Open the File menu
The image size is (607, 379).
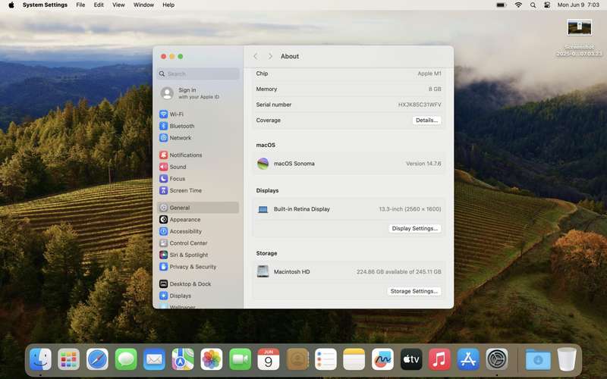(x=80, y=5)
